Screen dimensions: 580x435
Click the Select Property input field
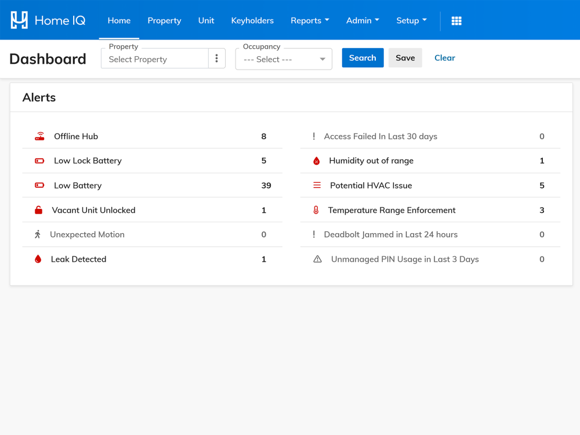click(x=155, y=59)
